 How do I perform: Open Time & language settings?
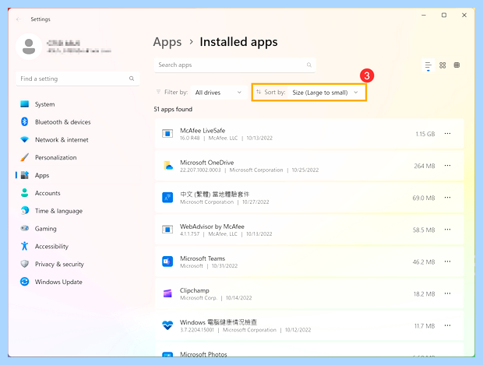(x=78, y=211)
